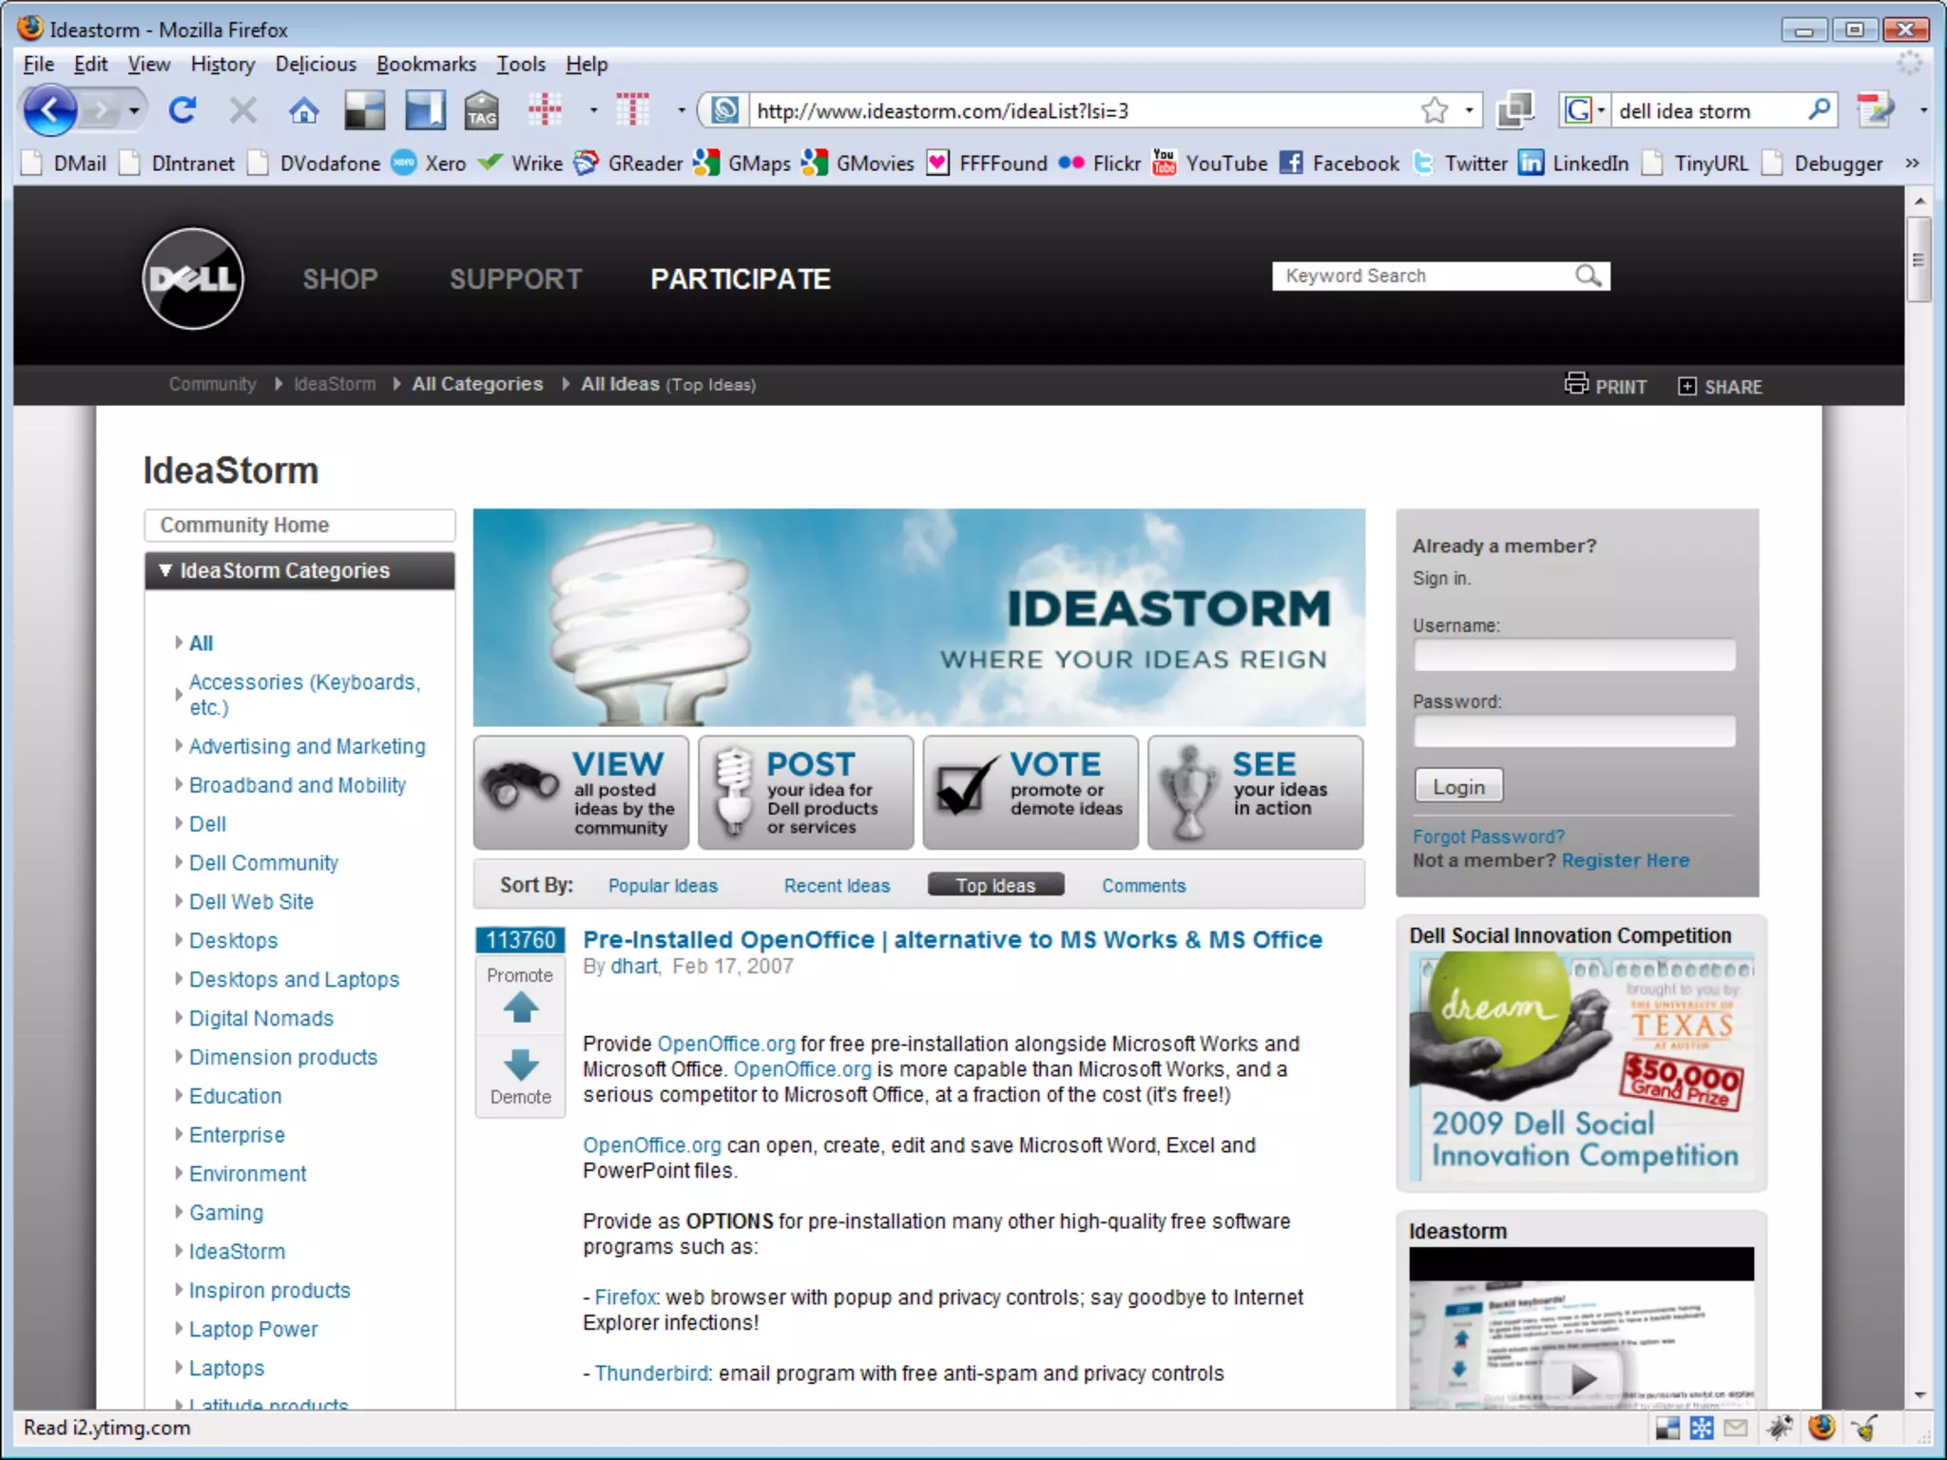The width and height of the screenshot is (1947, 1460).
Task: Open the File menu
Action: point(38,64)
